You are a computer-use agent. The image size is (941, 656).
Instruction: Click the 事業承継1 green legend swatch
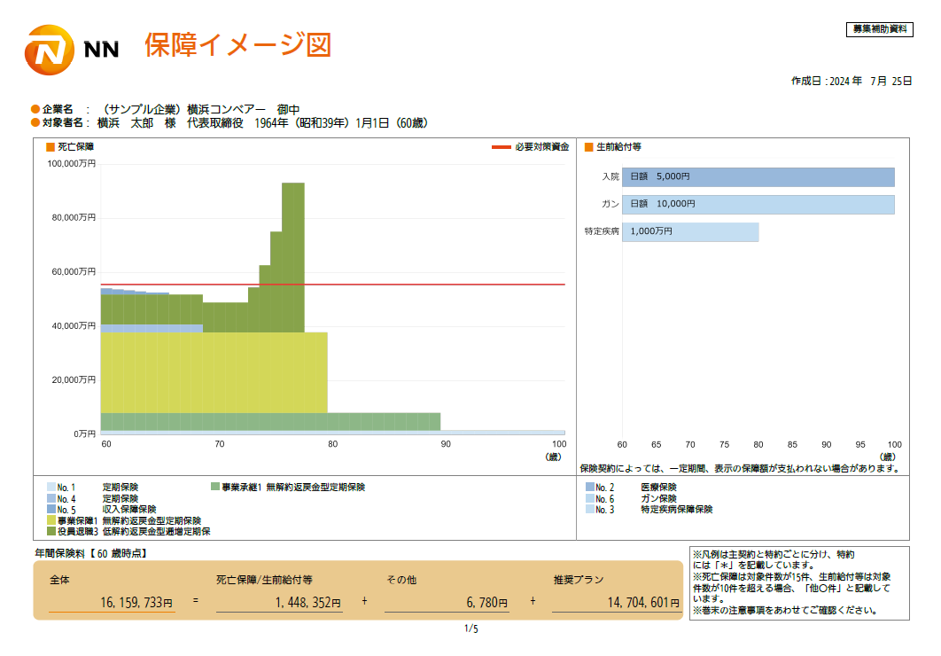point(215,488)
